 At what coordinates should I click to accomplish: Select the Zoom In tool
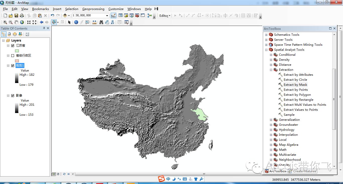coord(5,22)
